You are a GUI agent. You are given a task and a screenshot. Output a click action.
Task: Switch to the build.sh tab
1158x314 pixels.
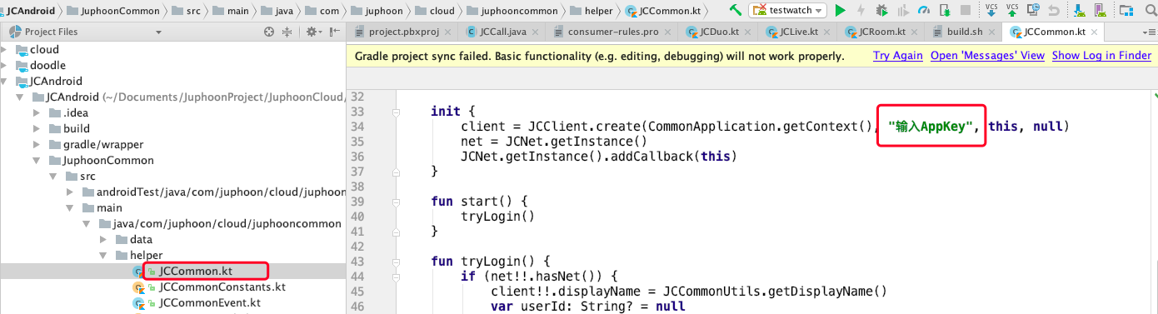pos(962,32)
